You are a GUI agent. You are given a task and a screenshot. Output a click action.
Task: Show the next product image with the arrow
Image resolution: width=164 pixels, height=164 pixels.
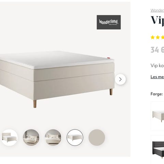coord(120,79)
